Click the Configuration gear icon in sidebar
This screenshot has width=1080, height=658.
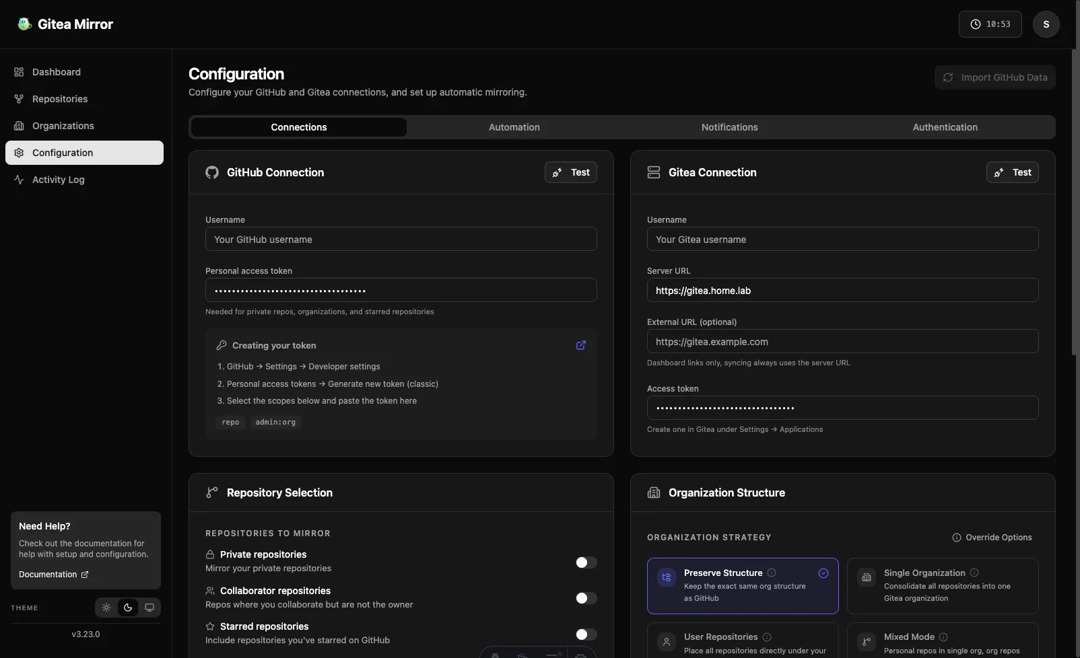click(19, 153)
